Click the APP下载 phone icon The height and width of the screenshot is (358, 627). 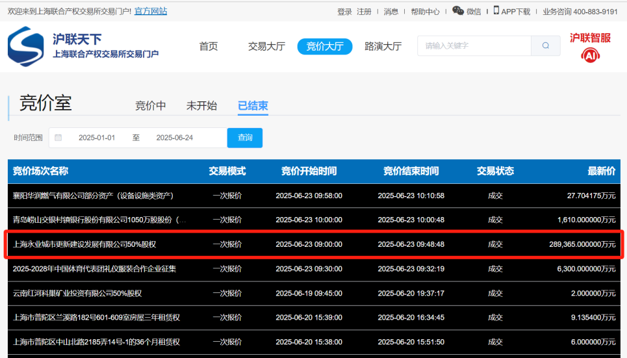[496, 11]
